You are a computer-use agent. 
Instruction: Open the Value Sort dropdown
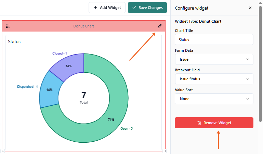[x=214, y=99]
